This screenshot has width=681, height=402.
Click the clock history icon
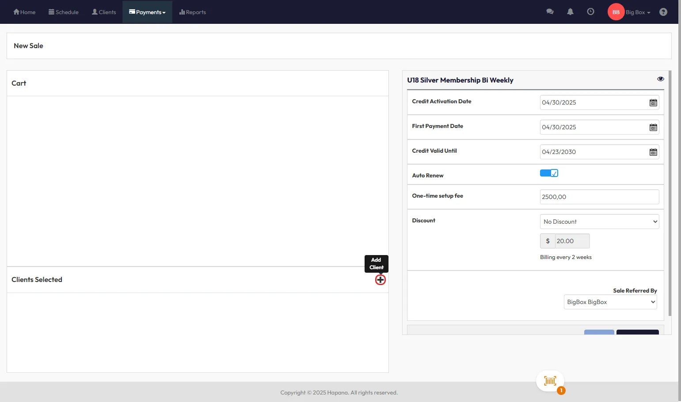pyautogui.click(x=590, y=12)
